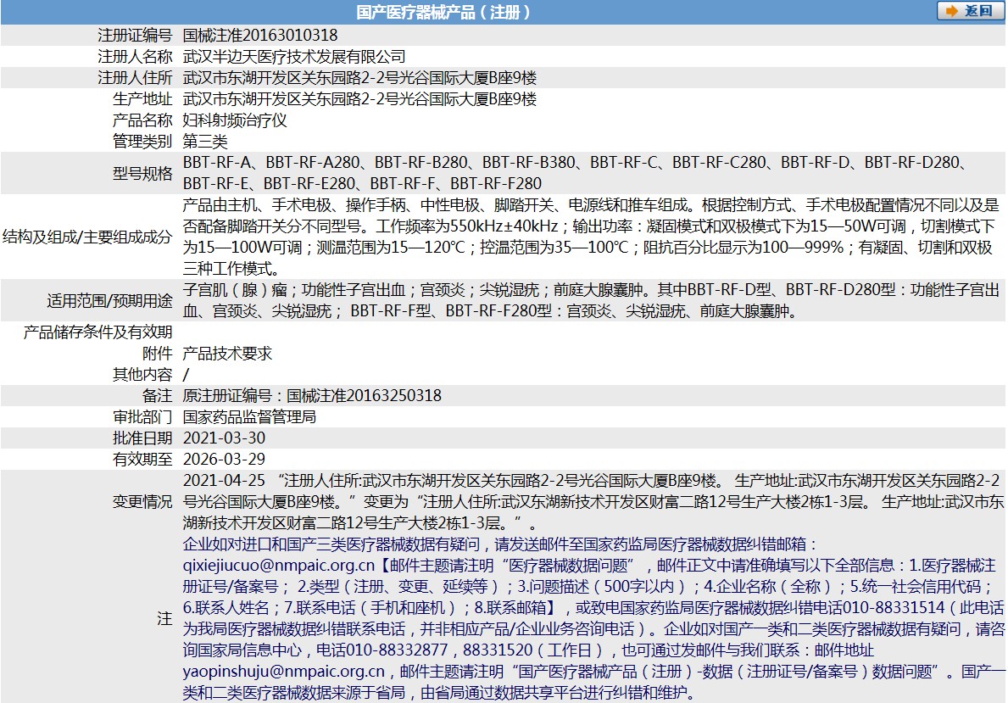Click the 生产地址 label
This screenshot has width=1008, height=703.
142,99
